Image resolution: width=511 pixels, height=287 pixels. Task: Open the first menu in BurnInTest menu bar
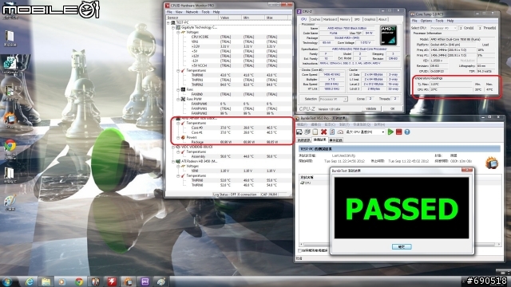click(302, 124)
